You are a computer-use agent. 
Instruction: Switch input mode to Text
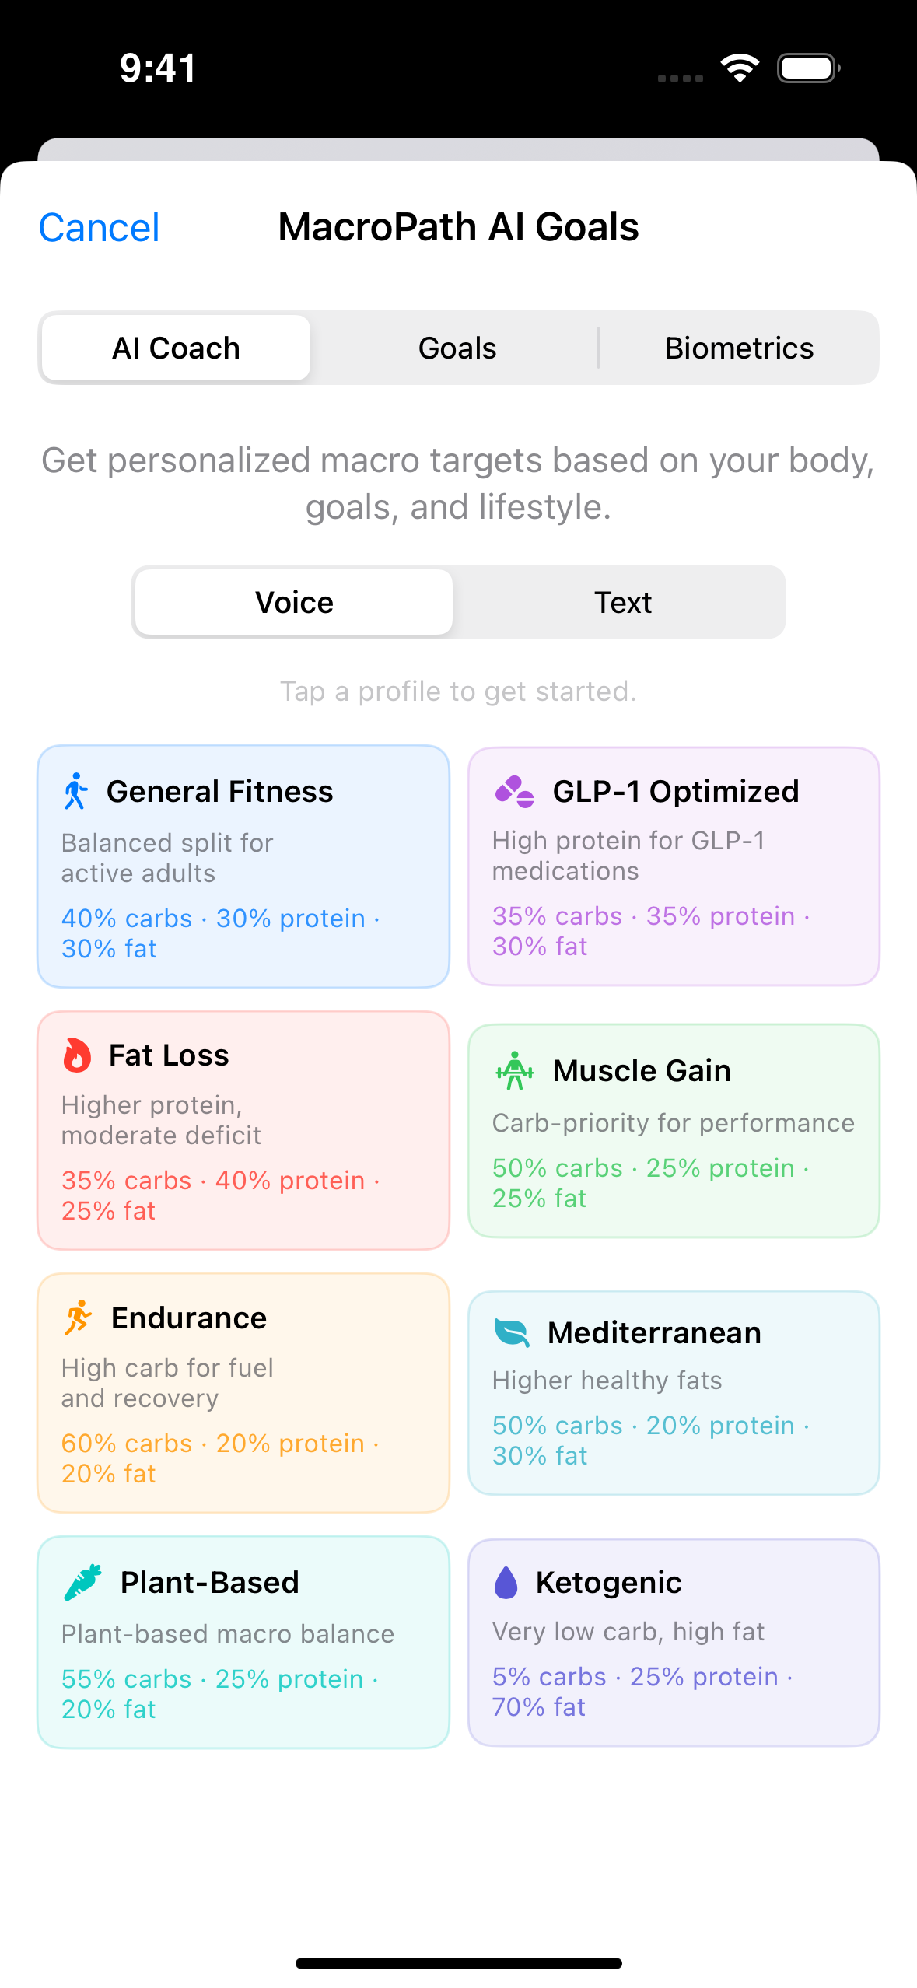(x=622, y=603)
